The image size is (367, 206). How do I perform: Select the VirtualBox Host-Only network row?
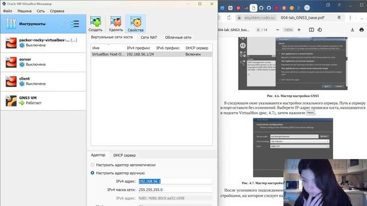tap(151, 54)
